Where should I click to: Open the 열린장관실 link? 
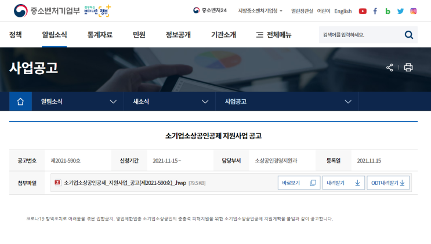coord(302,11)
